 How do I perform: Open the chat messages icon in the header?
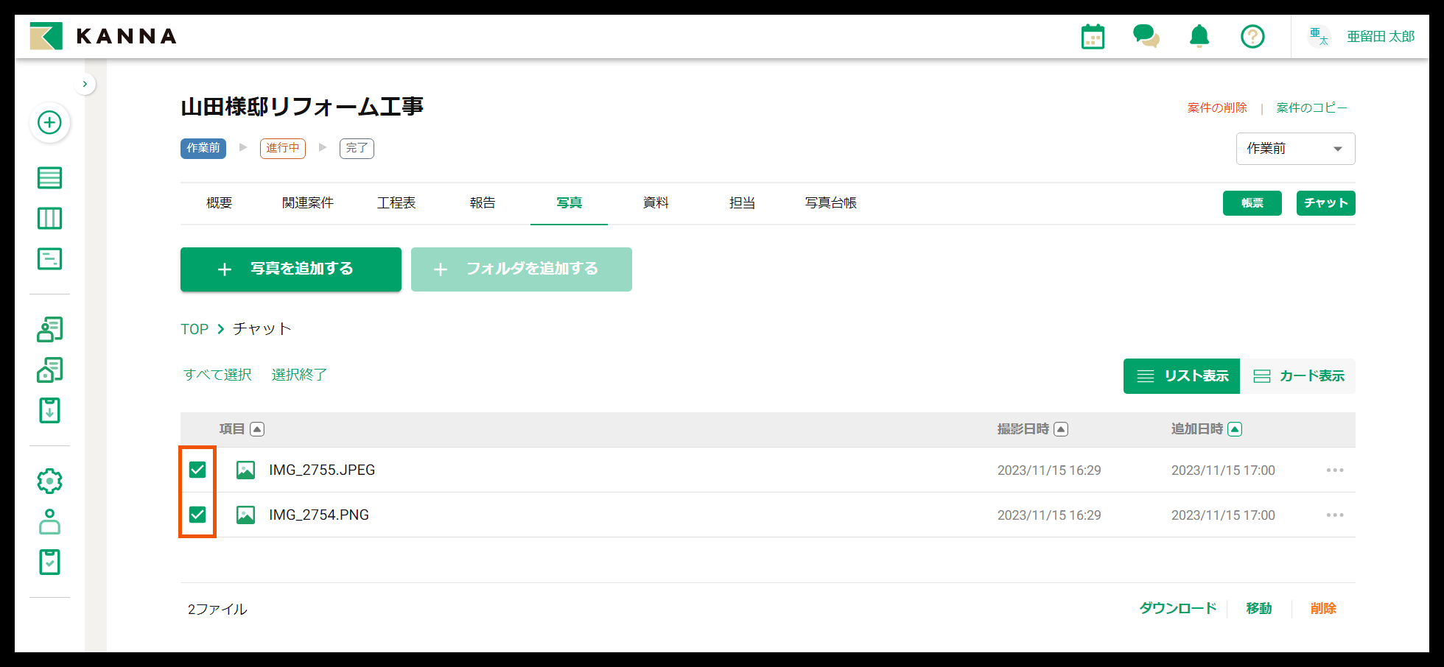tap(1146, 36)
